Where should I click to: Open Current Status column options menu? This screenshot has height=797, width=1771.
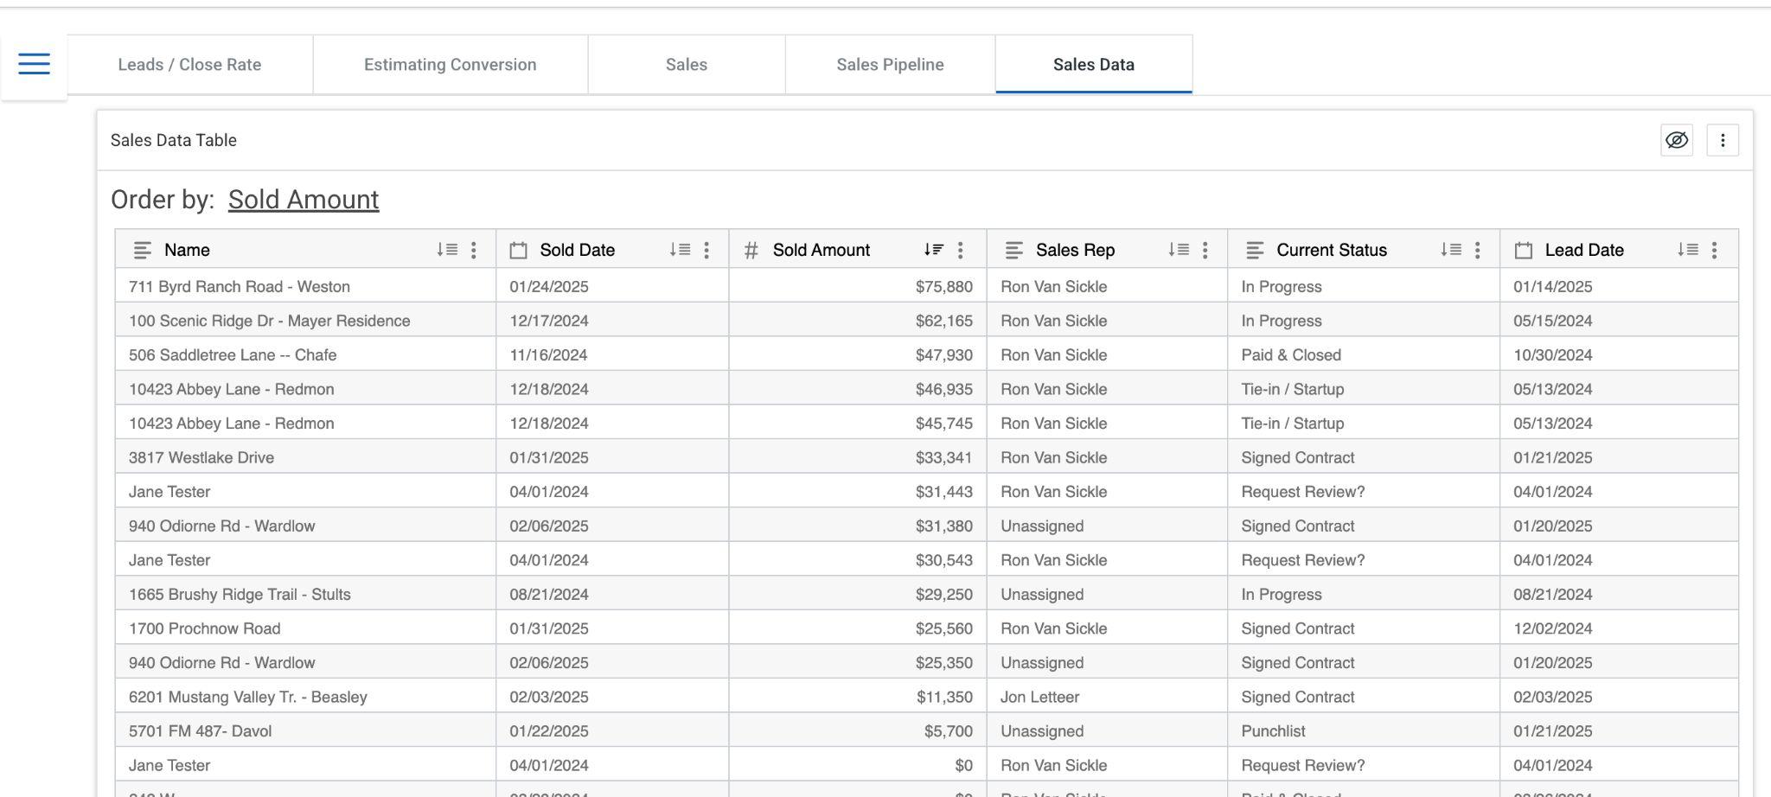(x=1477, y=250)
